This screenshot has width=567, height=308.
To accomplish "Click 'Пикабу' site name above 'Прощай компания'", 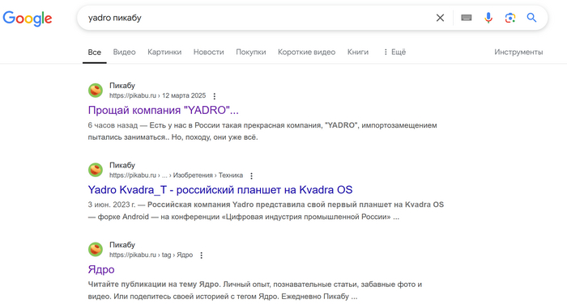I will (x=122, y=86).
